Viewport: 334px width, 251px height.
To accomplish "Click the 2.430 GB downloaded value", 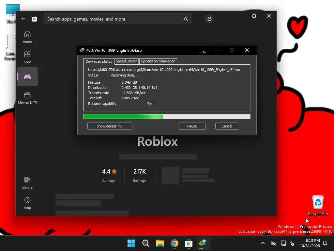I will pyautogui.click(x=129, y=88).
